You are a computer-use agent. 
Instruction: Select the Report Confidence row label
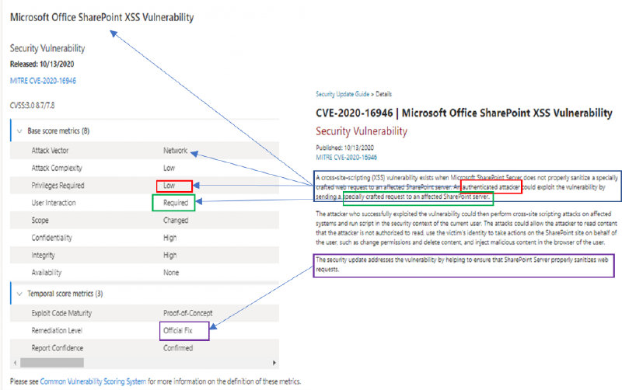(57, 348)
